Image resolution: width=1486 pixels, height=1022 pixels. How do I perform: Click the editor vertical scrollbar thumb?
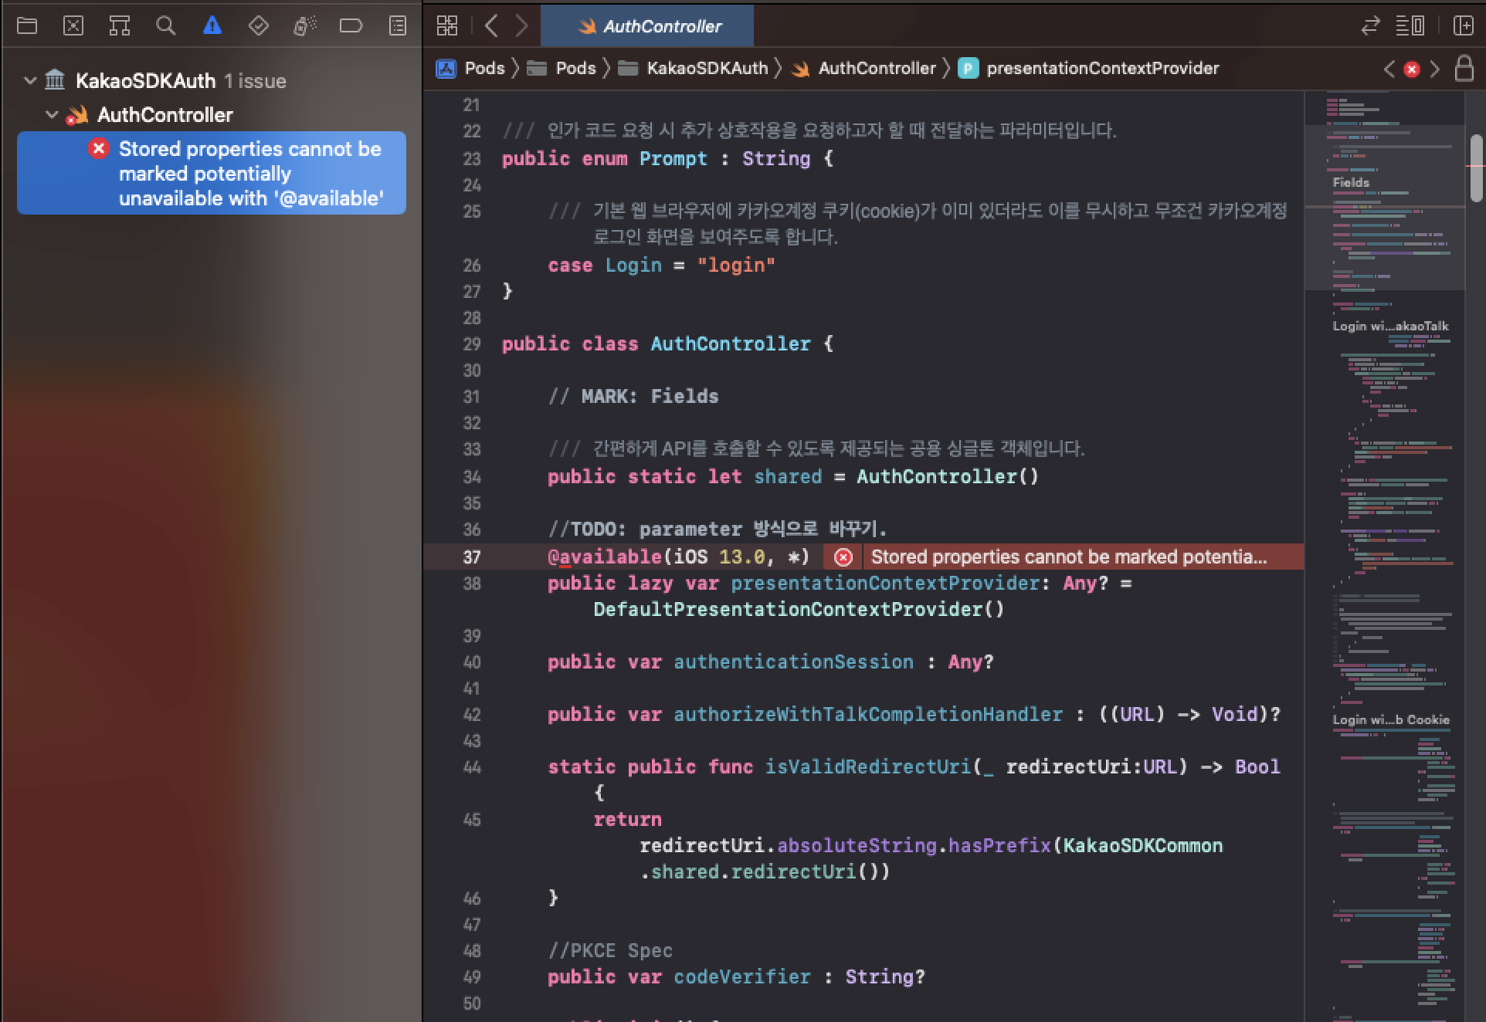click(x=1477, y=168)
